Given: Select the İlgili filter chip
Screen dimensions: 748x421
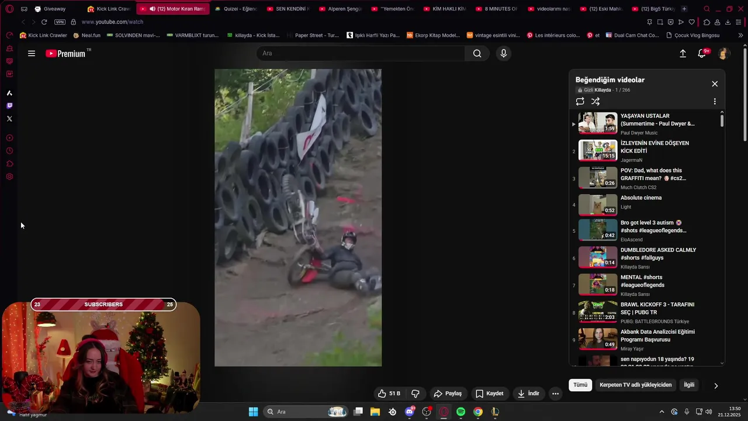Looking at the screenshot, I should 690,385.
